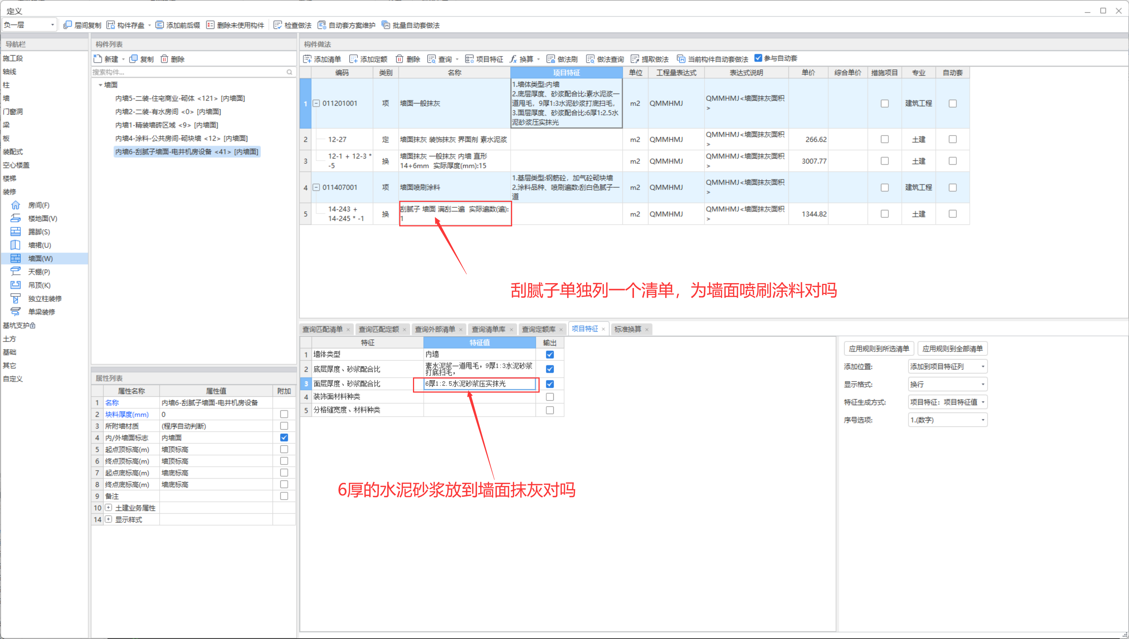The width and height of the screenshot is (1129, 639).
Task: Switch to 查询清单库 tab
Action: click(488, 329)
